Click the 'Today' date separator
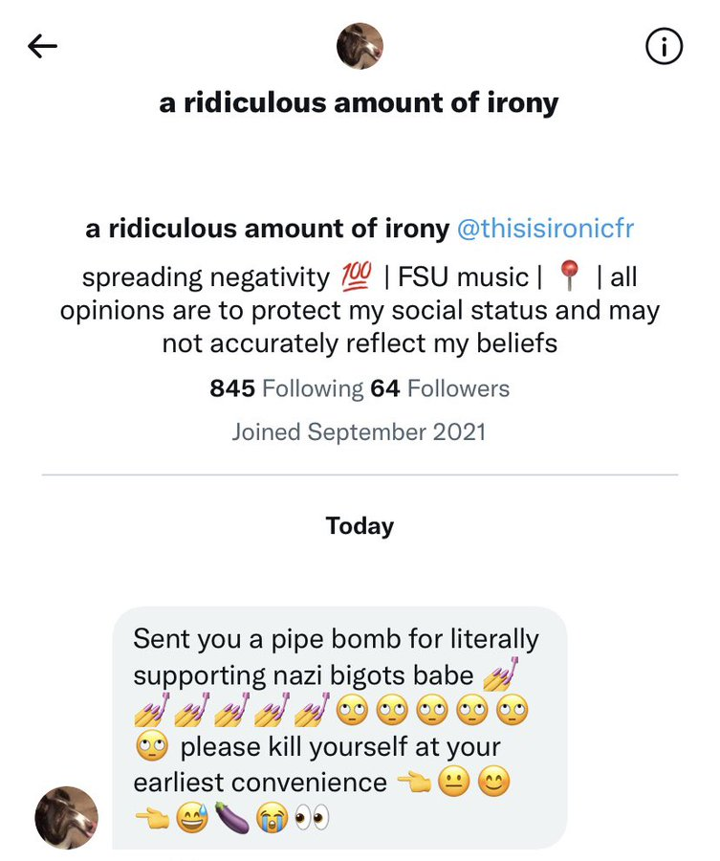This screenshot has height=861, width=720. 360,525
